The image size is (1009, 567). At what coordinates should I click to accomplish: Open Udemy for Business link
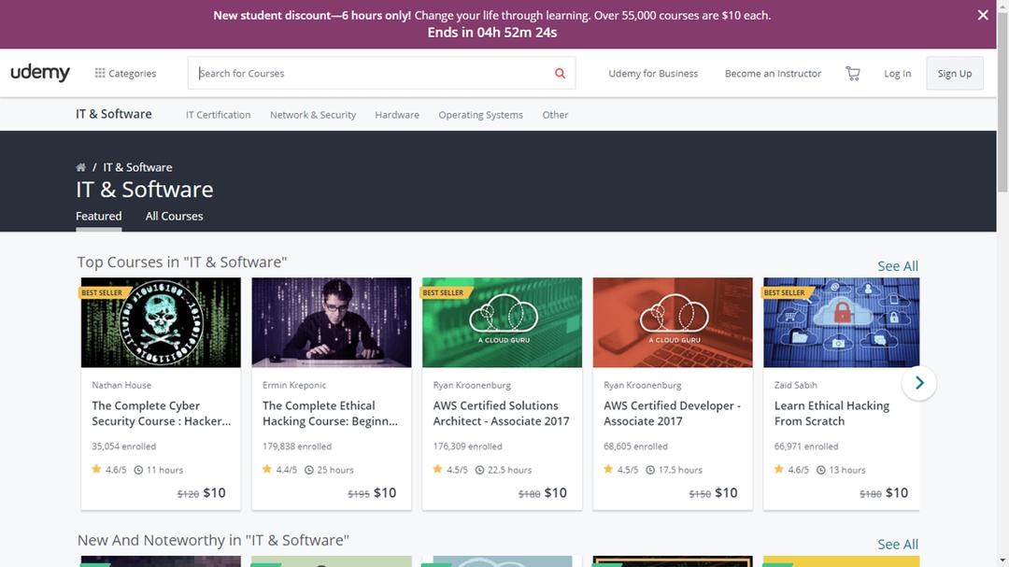click(x=653, y=74)
